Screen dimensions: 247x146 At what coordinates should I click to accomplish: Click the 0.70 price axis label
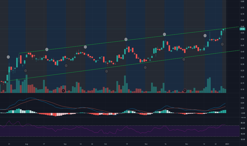(242, 14)
